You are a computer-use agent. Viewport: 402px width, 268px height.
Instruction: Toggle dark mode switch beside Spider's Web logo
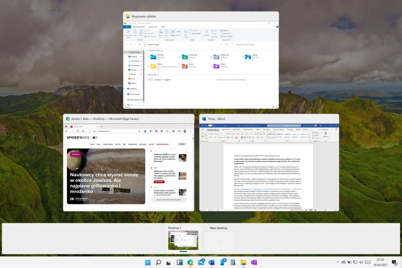click(x=95, y=137)
